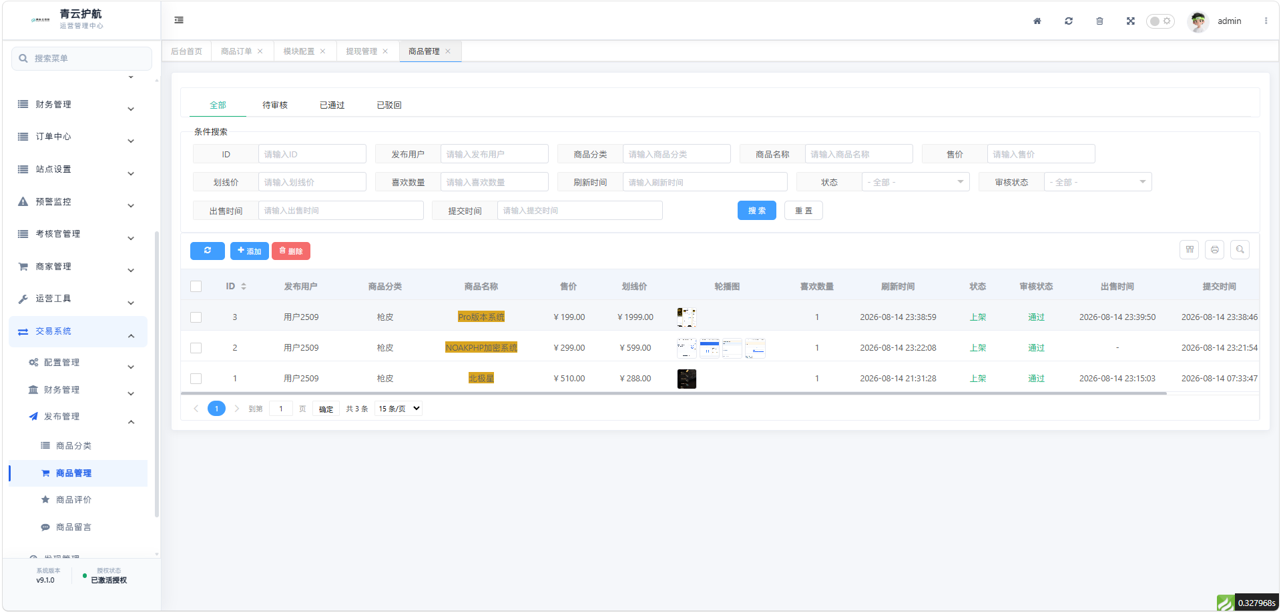Image resolution: width=1281 pixels, height=612 pixels.
Task: Enter fullscreen using the expand icon
Action: coord(1131,21)
